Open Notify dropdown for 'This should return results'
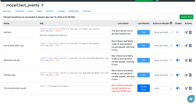The width and height of the screenshot is (196, 104). tap(162, 88)
